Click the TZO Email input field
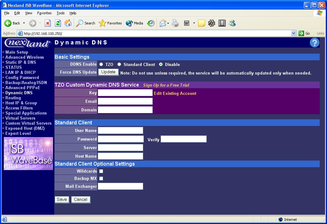 pos(125,101)
